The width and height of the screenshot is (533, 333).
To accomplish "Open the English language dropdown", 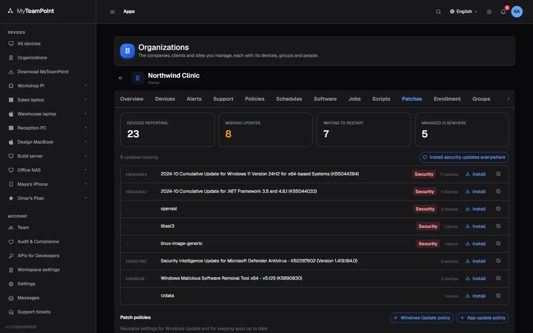I will pyautogui.click(x=463, y=11).
